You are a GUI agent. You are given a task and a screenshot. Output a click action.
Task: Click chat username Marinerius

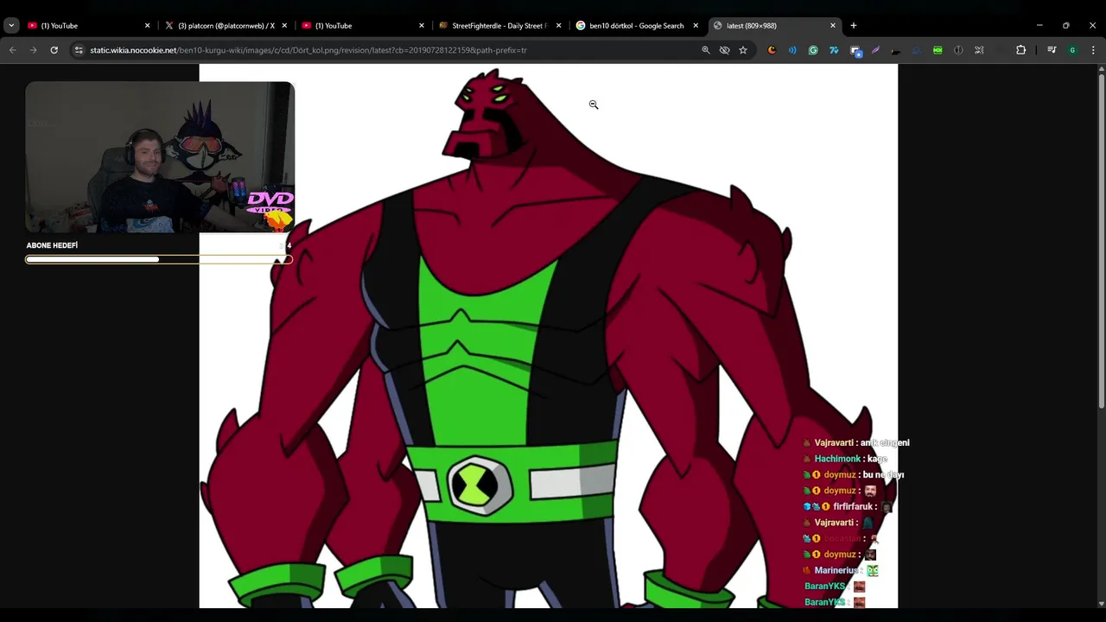click(836, 570)
